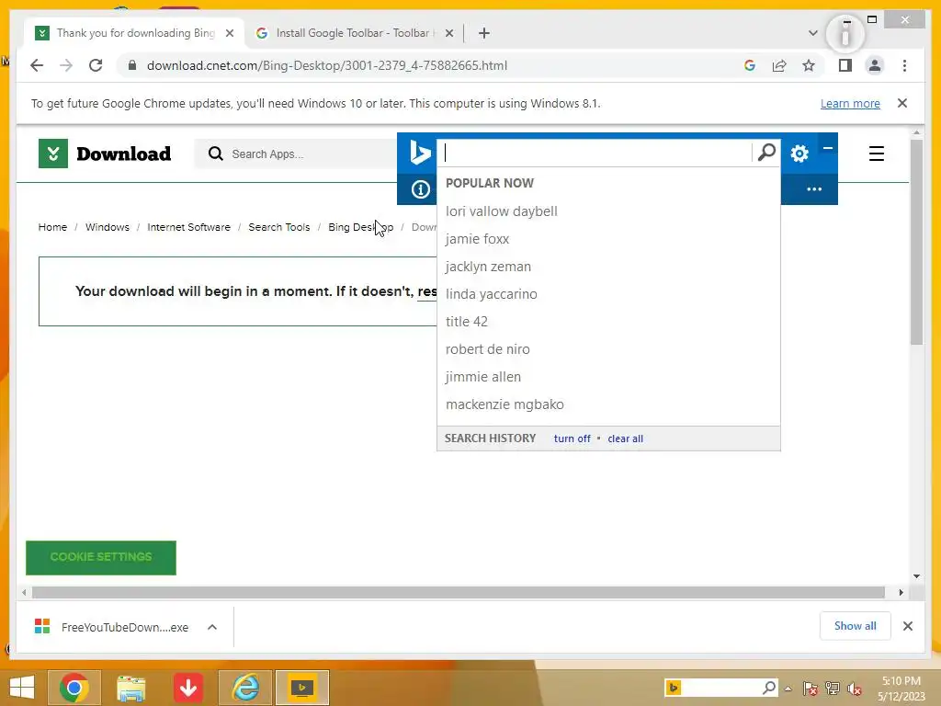Screen dimensions: 941x706
Task: Click the Search Apps magnifier icon
Action: [x=215, y=154]
